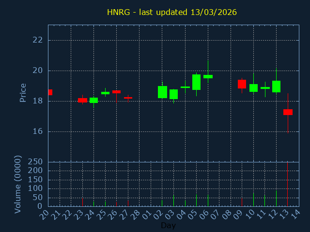Click the green candlestick on day 02

(162, 92)
